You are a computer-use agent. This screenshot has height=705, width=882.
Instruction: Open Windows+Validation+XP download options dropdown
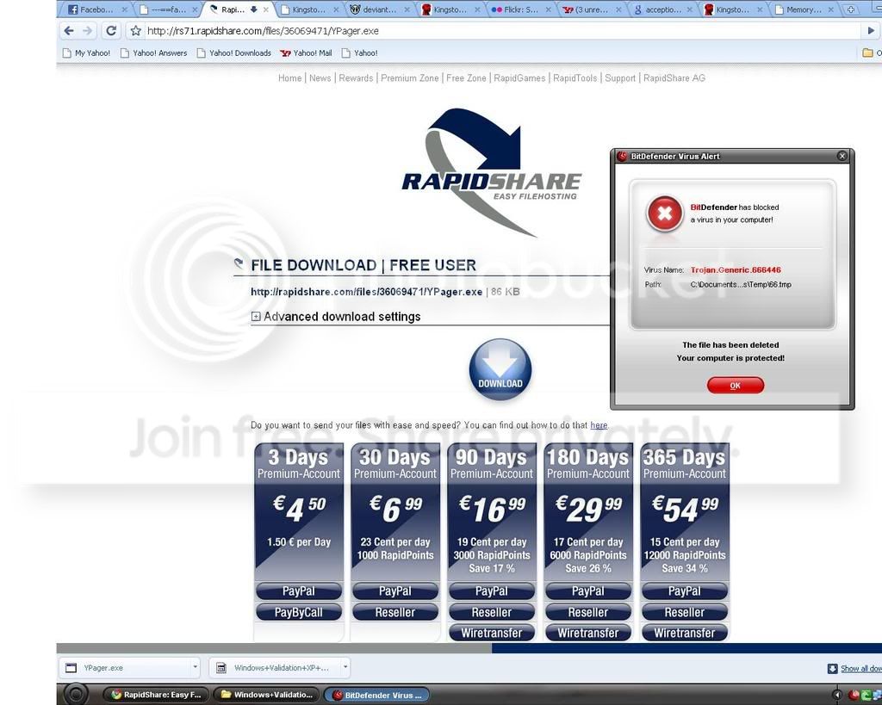(345, 667)
